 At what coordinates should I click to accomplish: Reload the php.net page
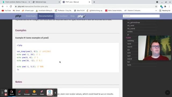click(x=11, y=6)
